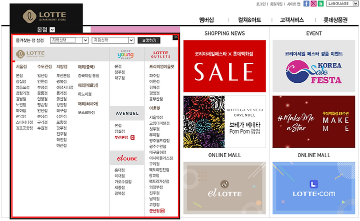Select 고양터미널점 outlet
The width and height of the screenshot is (360, 221).
[x=159, y=123]
